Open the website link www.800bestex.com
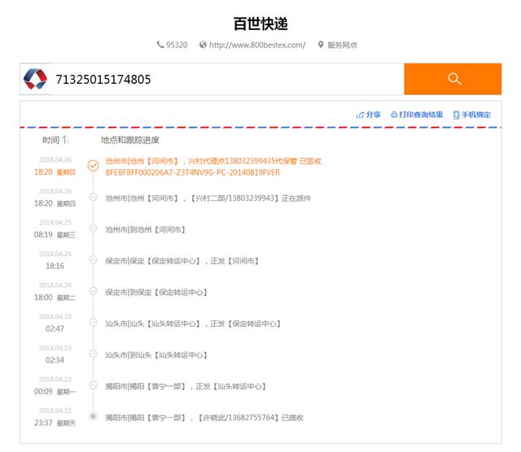The height and width of the screenshot is (452, 521). 257,45
